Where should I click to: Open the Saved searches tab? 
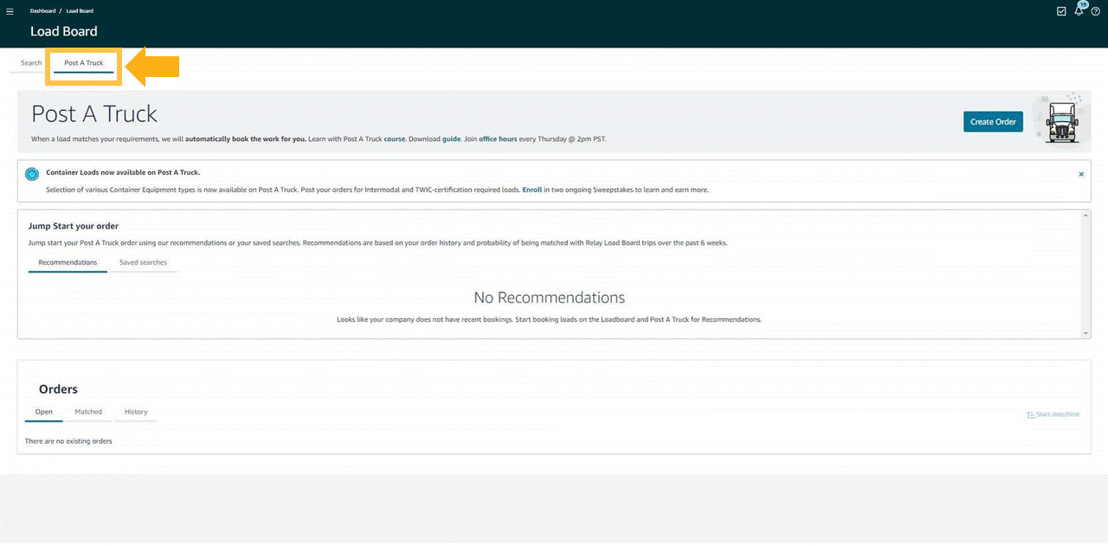click(x=143, y=262)
